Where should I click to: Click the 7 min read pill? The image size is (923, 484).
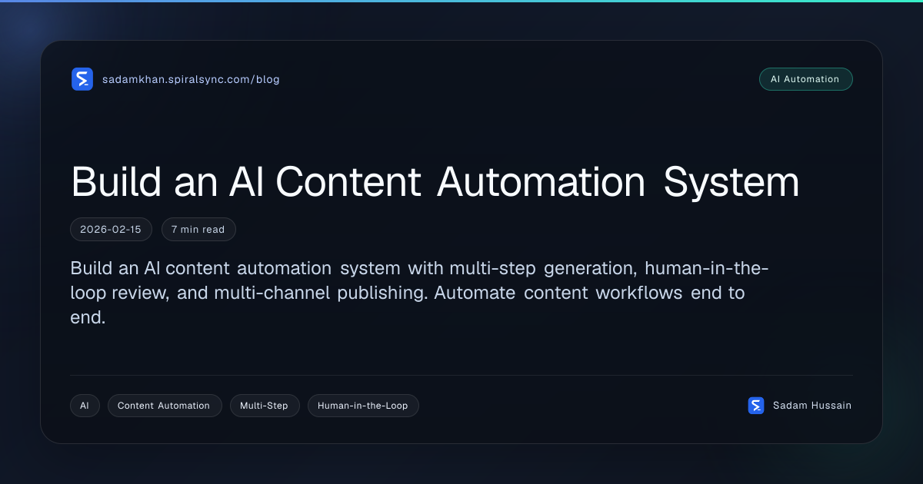[198, 229]
